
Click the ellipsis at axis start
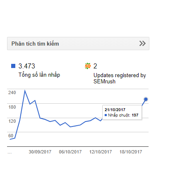tap(10, 153)
